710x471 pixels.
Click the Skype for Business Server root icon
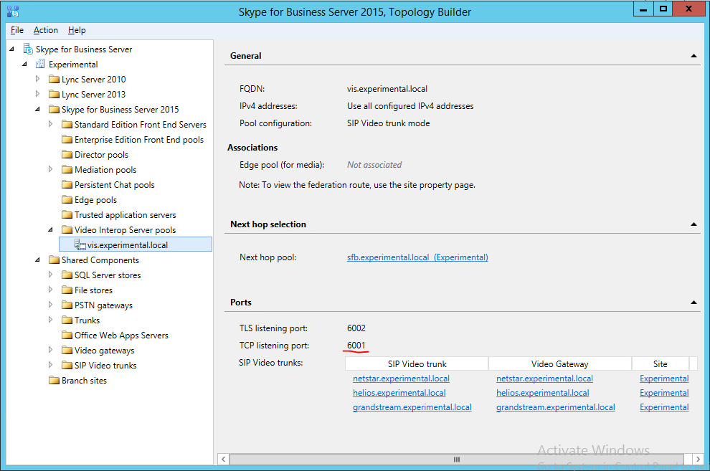28,49
